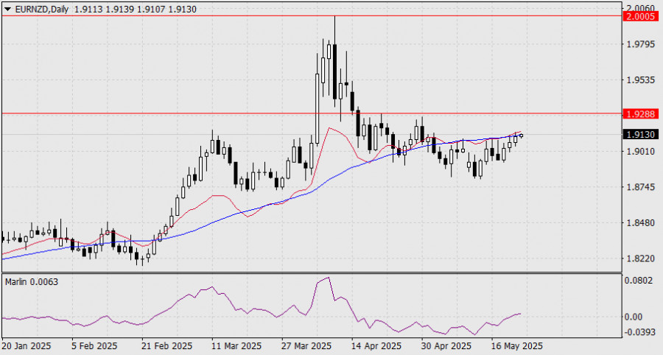Image resolution: width=663 pixels, height=355 pixels.
Task: Click the 20 Jan 2025 date label
Action: point(27,346)
